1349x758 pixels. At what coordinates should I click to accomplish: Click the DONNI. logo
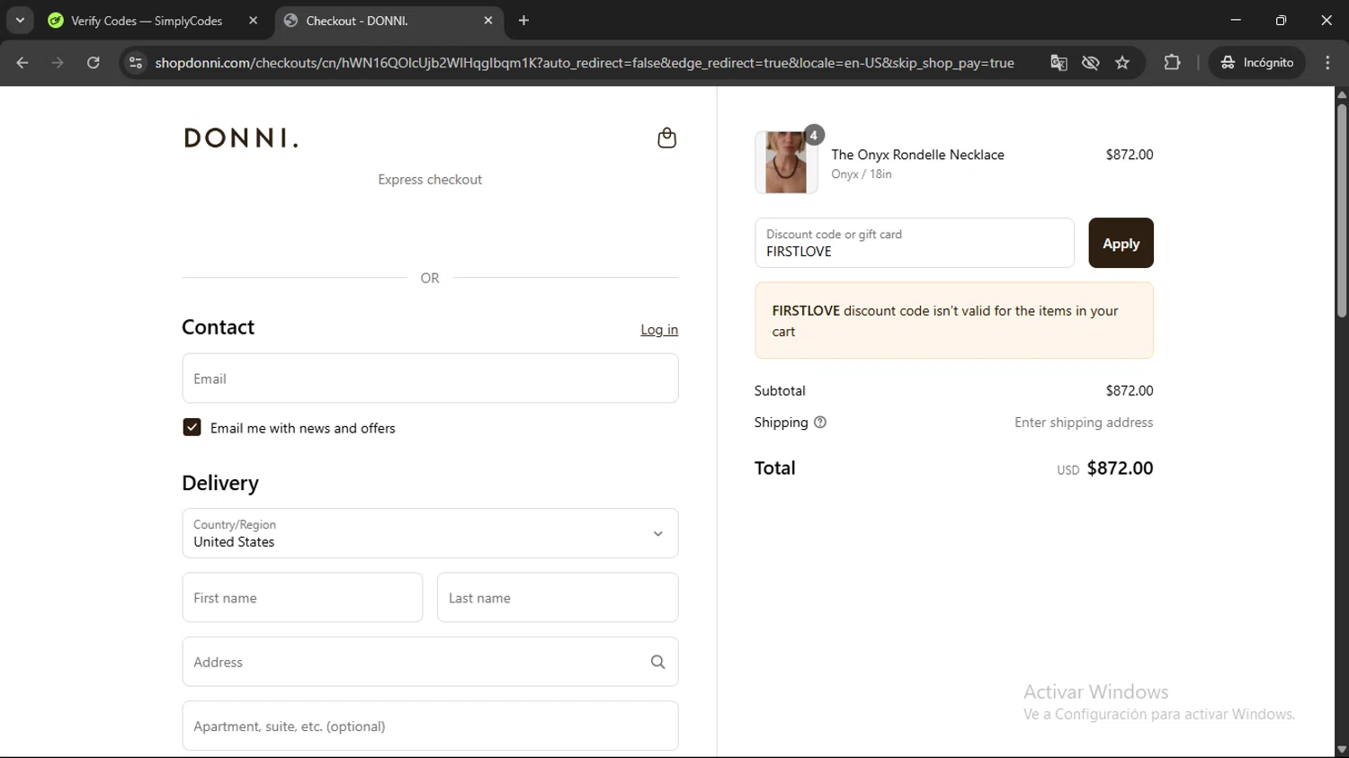241,138
